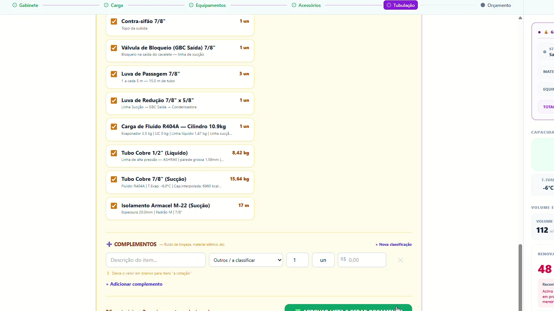Uncheck the Isolamento Armacel M-22 checkbox
The width and height of the screenshot is (554, 311).
(114, 206)
